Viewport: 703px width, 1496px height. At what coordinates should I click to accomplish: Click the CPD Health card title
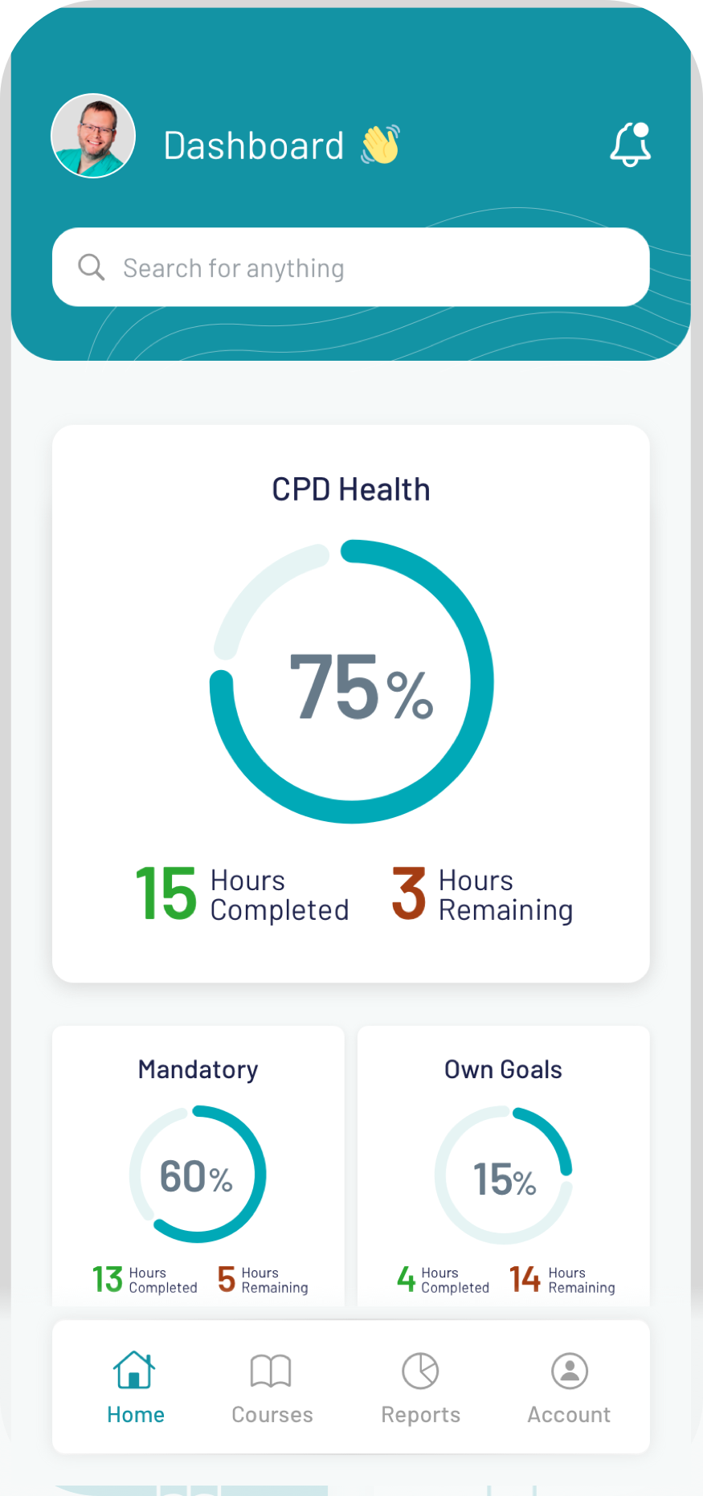(351, 489)
